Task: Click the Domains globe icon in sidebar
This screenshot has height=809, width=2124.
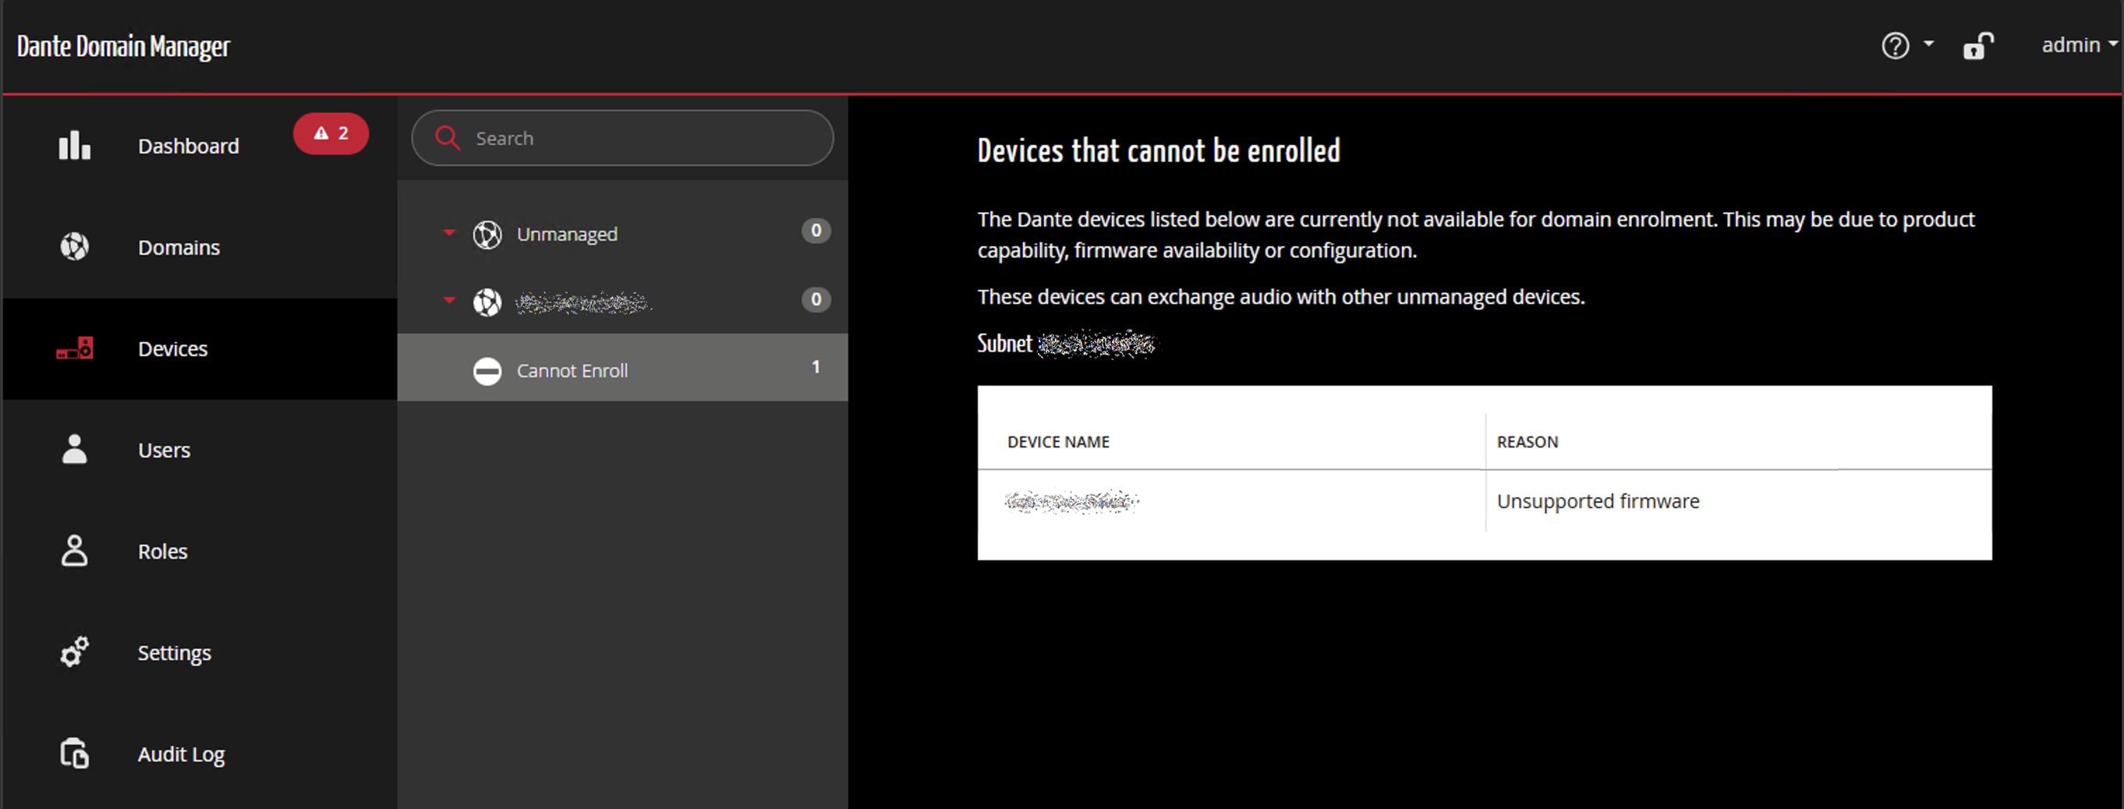Action: tap(74, 246)
